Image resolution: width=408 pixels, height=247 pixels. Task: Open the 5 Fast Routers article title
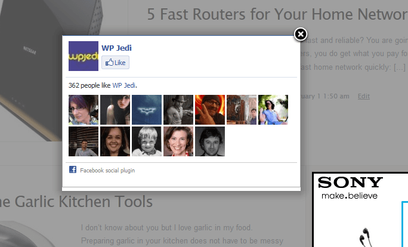click(277, 14)
